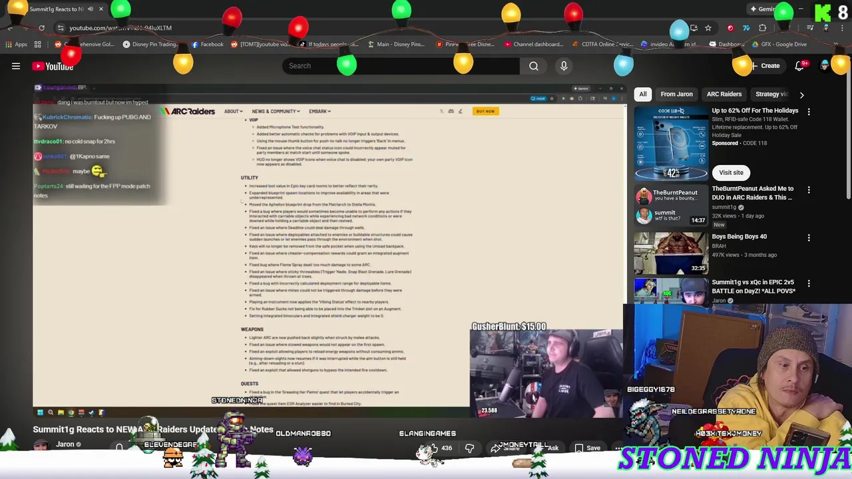
Task: Go to the YouTube home logo
Action: (x=53, y=66)
